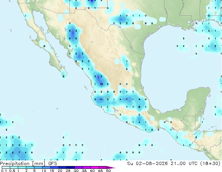222x172 pixels.
Task: Click the '35' legend scale label
Action: 84,171
